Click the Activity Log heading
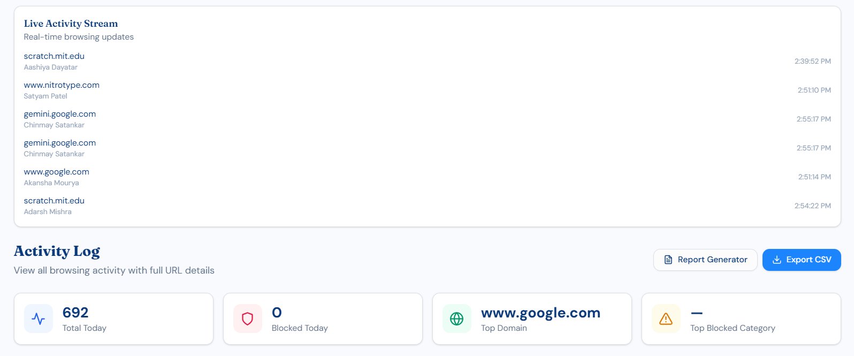The width and height of the screenshot is (854, 356). point(57,251)
